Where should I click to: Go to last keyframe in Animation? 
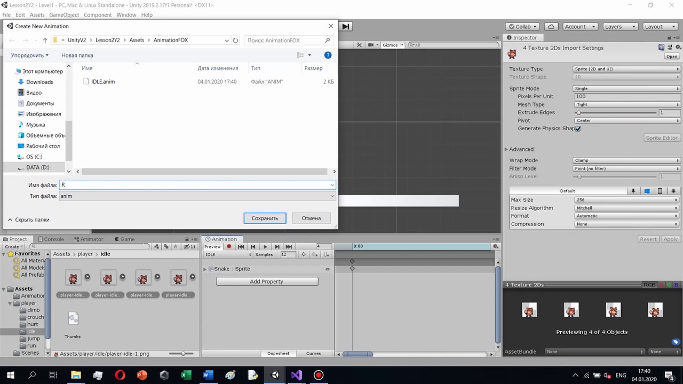[289, 246]
